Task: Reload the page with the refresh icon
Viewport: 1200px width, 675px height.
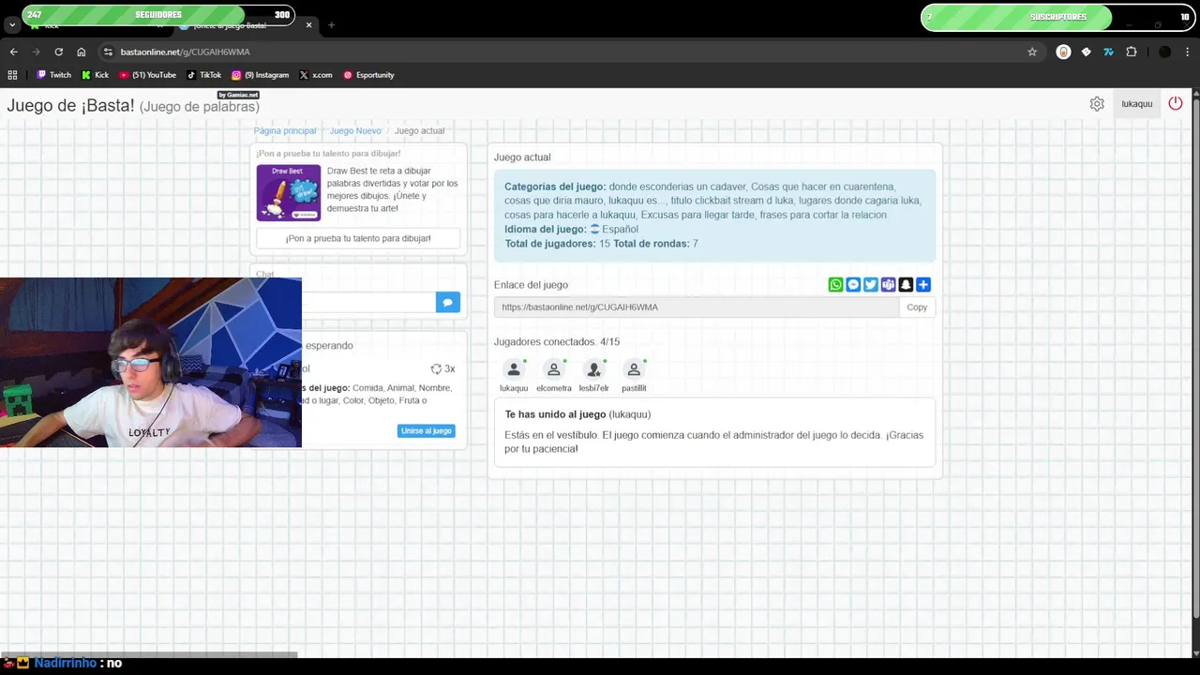Action: [x=58, y=52]
